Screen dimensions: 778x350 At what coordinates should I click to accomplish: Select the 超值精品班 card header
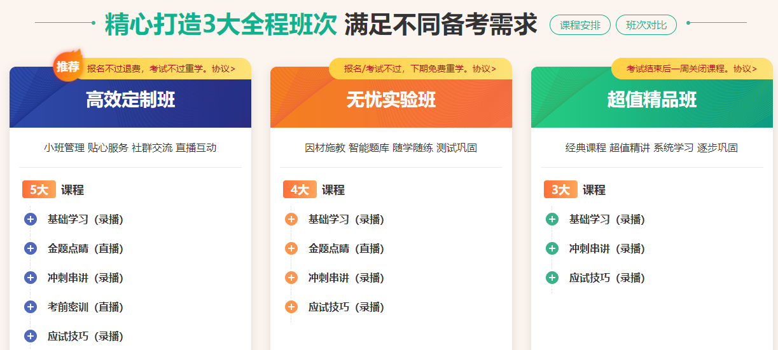[652, 100]
